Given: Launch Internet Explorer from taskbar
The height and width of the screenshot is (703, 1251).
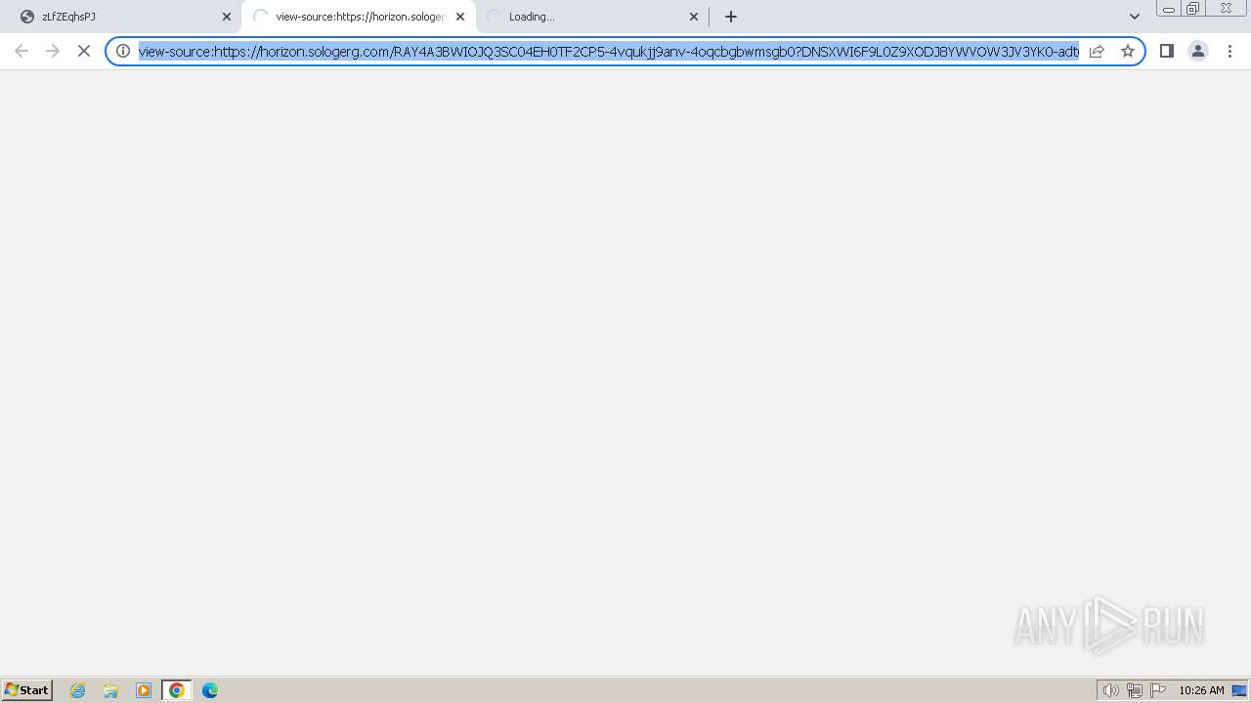Looking at the screenshot, I should click(x=78, y=690).
